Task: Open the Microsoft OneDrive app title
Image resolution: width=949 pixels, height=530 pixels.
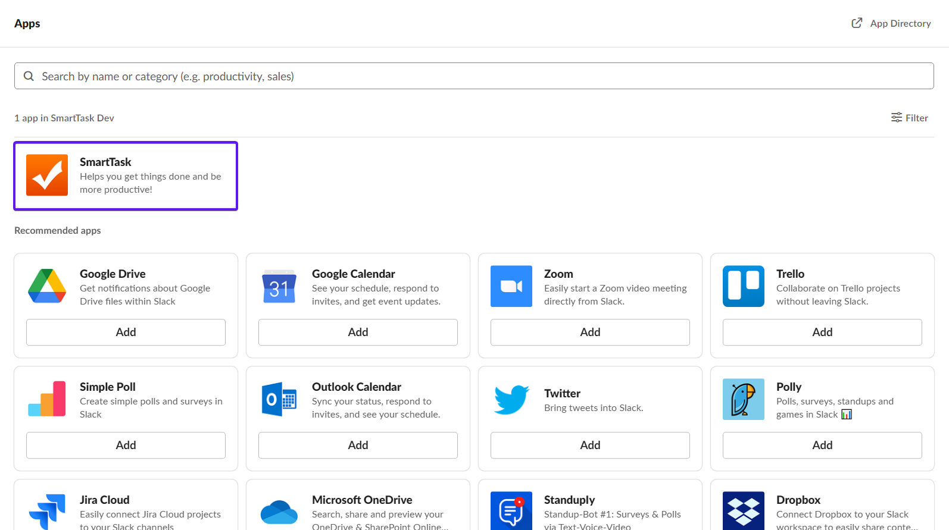Action: [362, 500]
